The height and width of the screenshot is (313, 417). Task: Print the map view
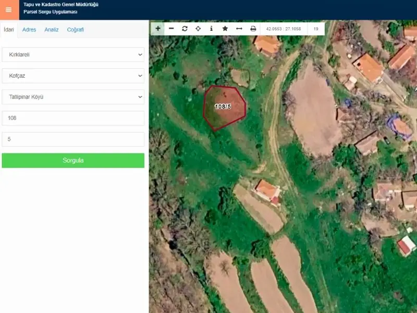tap(253, 29)
